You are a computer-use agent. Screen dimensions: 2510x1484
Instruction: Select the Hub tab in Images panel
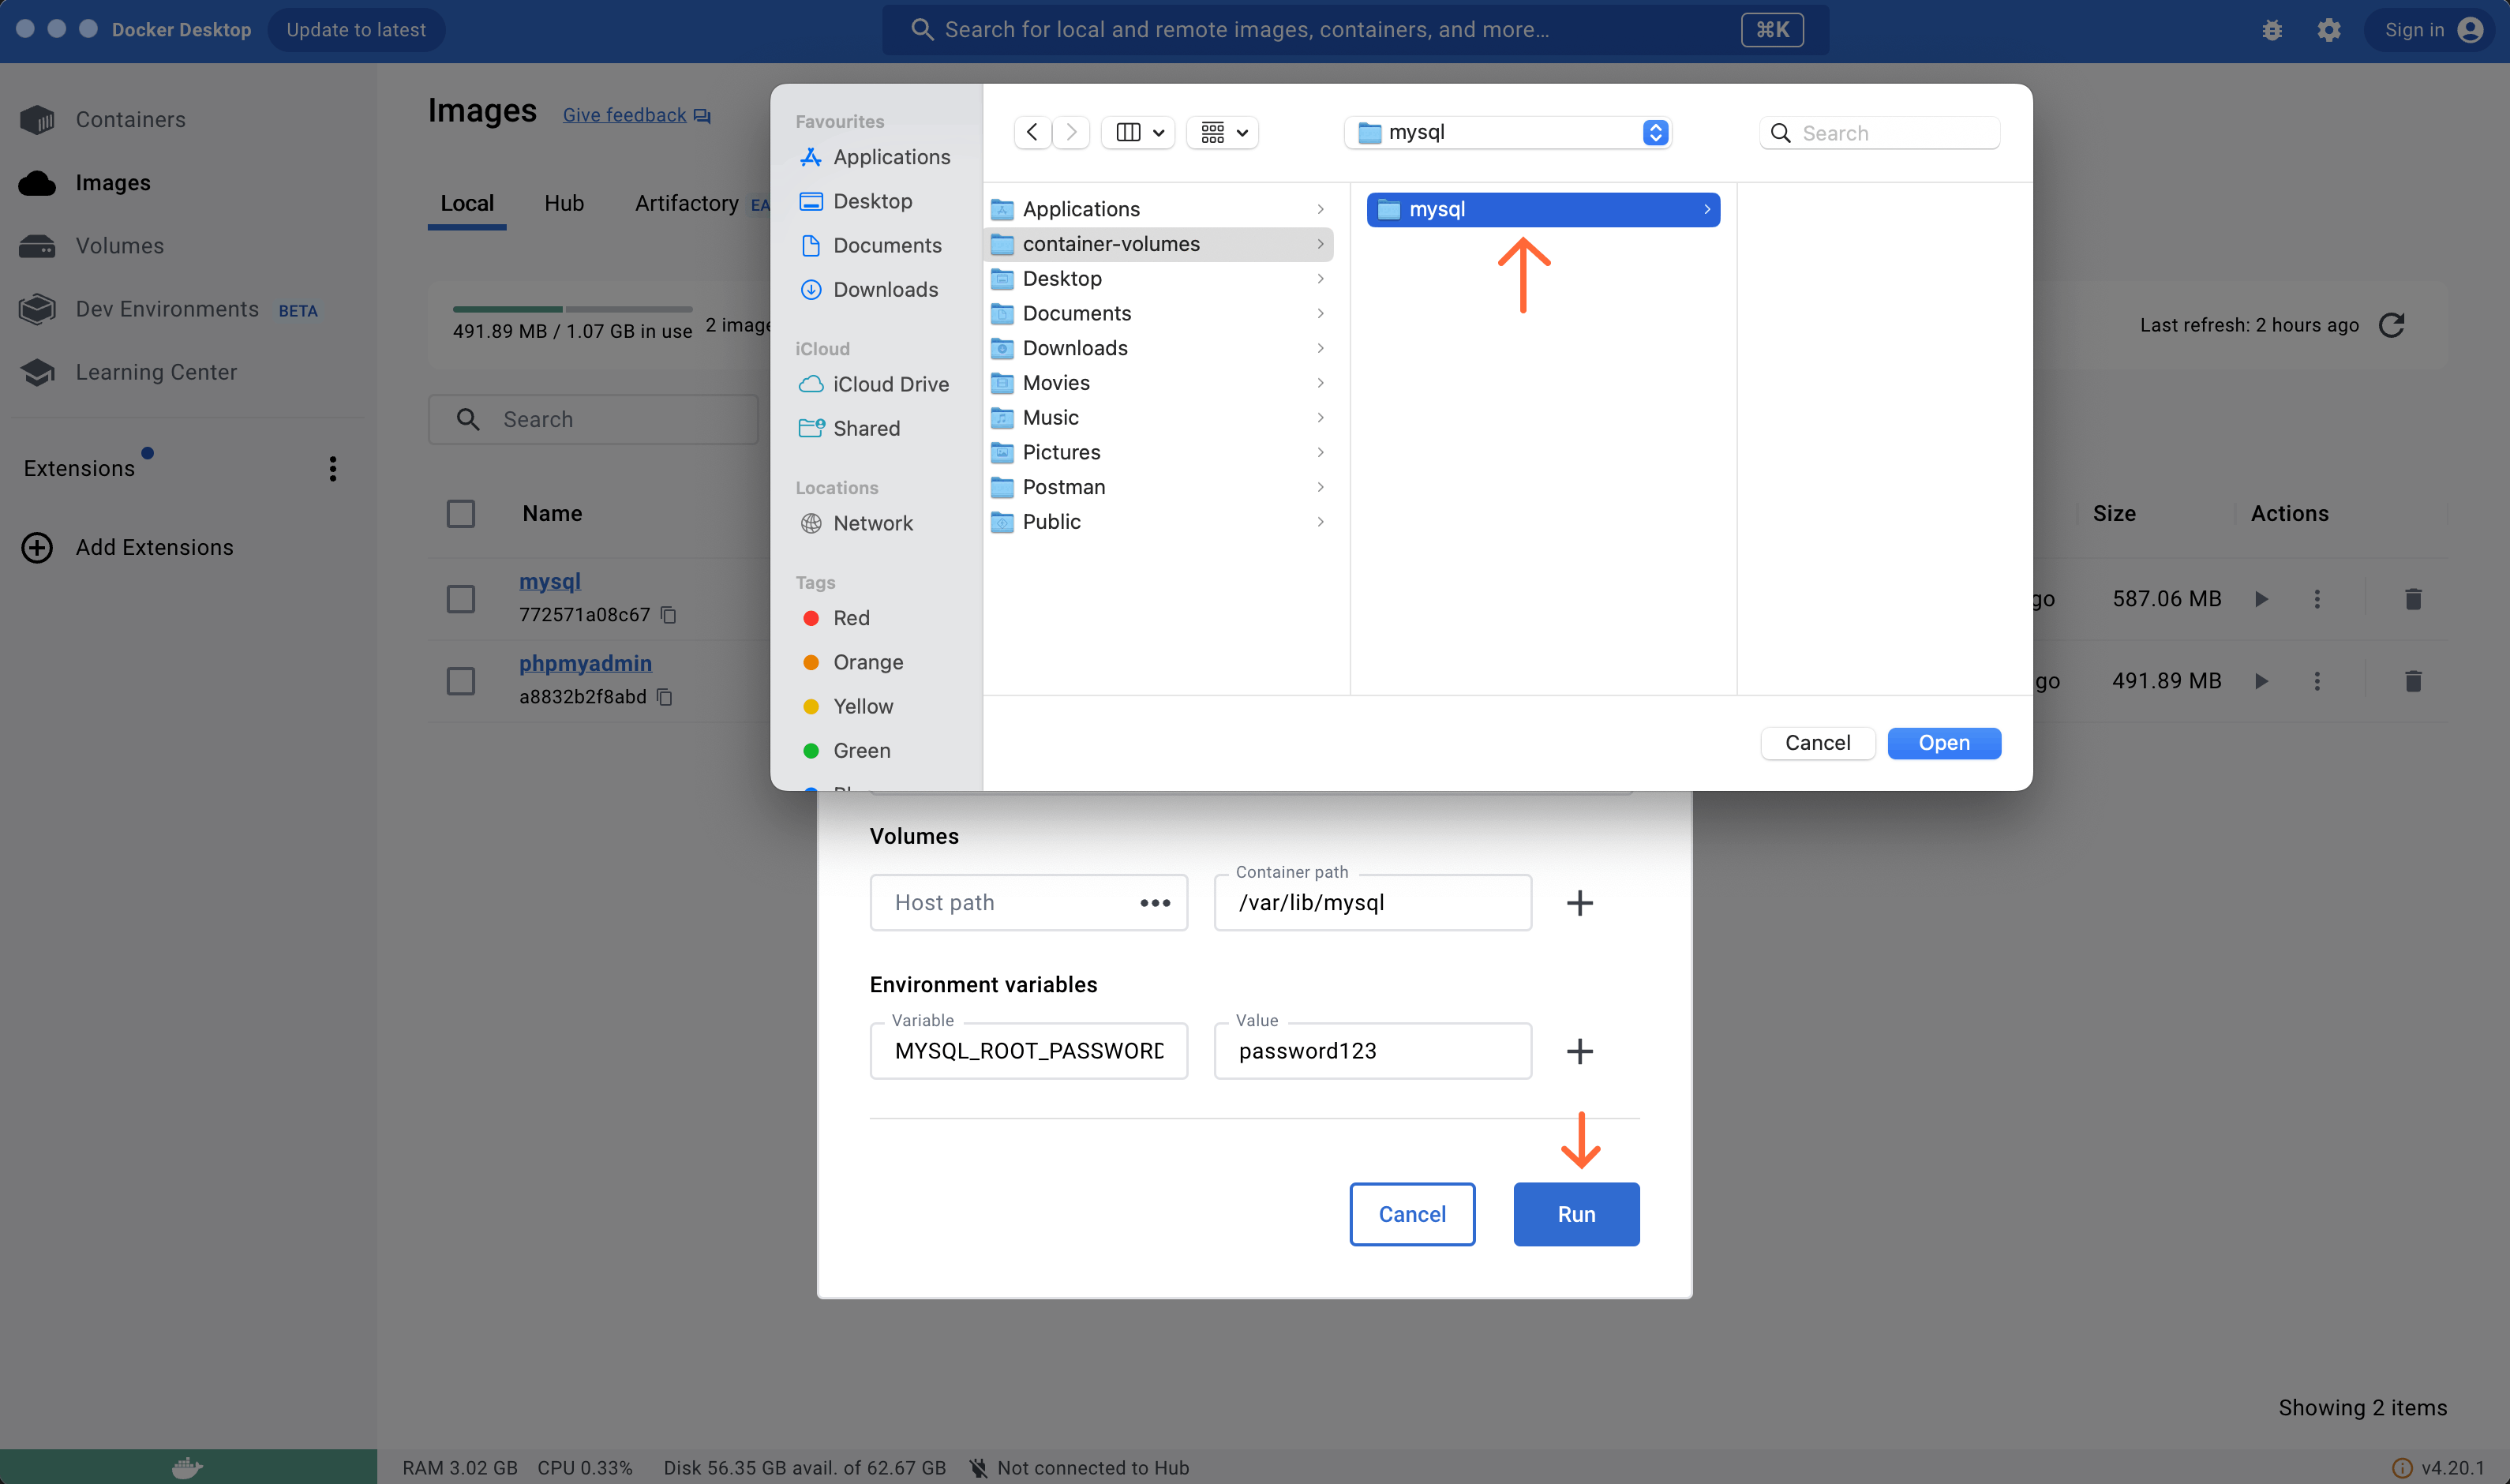tap(564, 200)
